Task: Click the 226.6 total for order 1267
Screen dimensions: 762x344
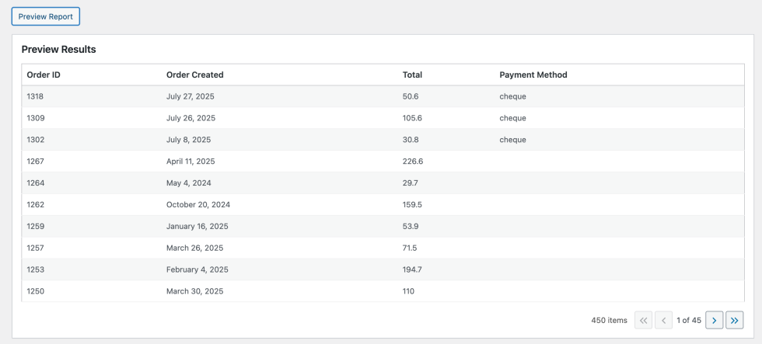Action: pos(413,161)
